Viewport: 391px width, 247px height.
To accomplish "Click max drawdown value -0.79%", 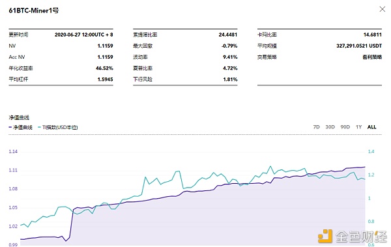I will (x=229, y=46).
